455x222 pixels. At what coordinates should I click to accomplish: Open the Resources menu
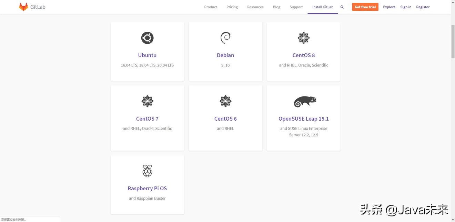[x=255, y=7]
